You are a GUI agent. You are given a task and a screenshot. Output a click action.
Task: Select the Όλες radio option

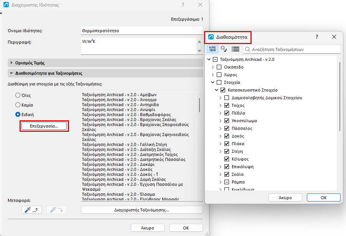(18, 95)
